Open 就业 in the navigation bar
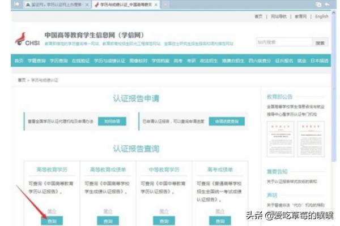Viewport: 340px width, 226px height. click(301, 61)
